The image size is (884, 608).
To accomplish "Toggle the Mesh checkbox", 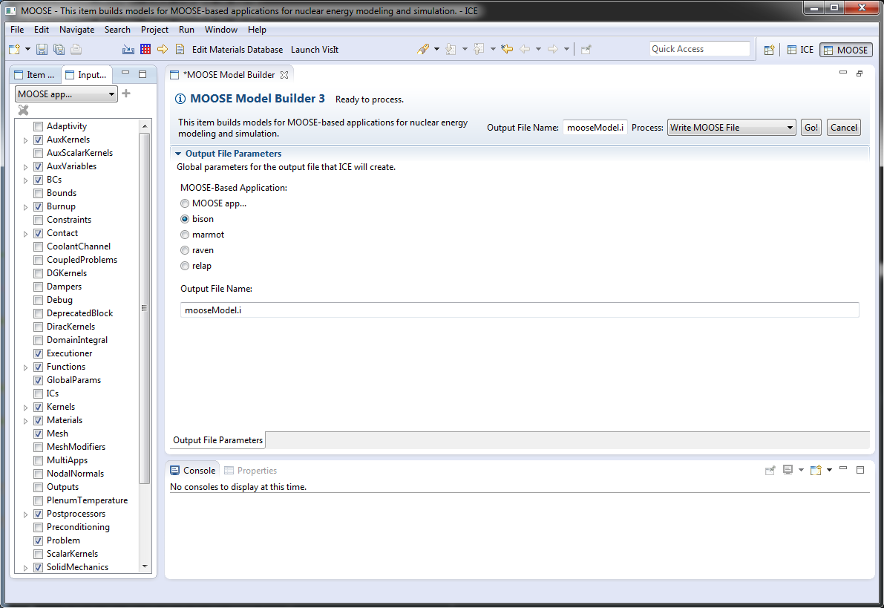I will 39,434.
